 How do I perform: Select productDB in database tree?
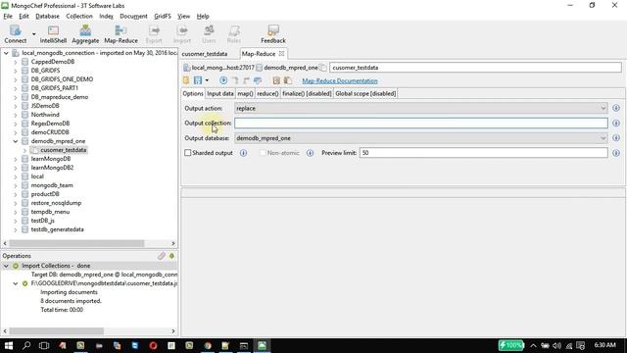[45, 194]
